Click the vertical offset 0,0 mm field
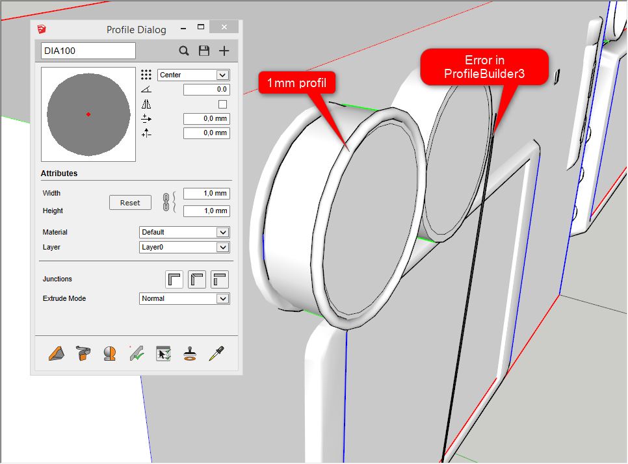Viewport: 628px width, 464px height. click(x=207, y=133)
